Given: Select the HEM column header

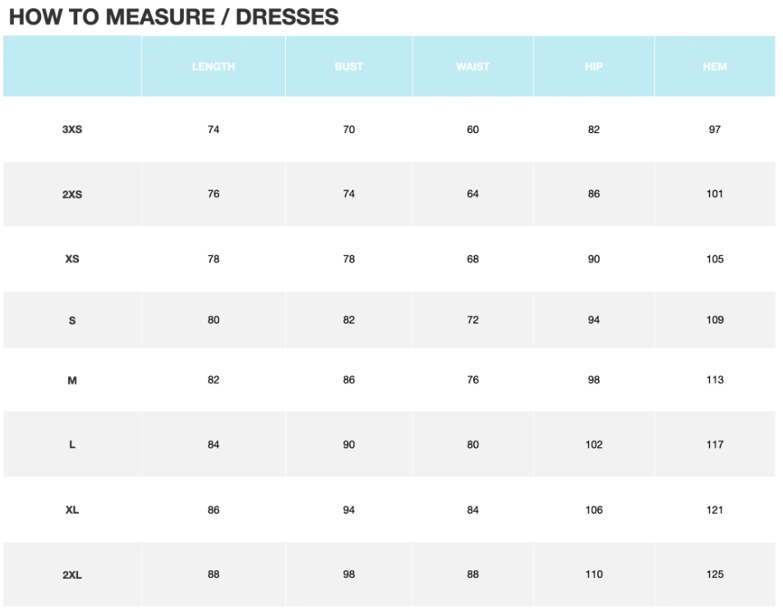Looking at the screenshot, I should (x=714, y=66).
